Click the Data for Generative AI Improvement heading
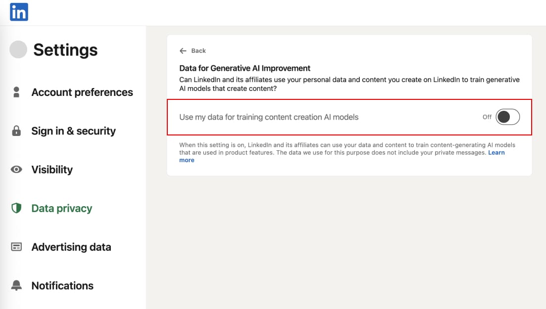 point(245,68)
